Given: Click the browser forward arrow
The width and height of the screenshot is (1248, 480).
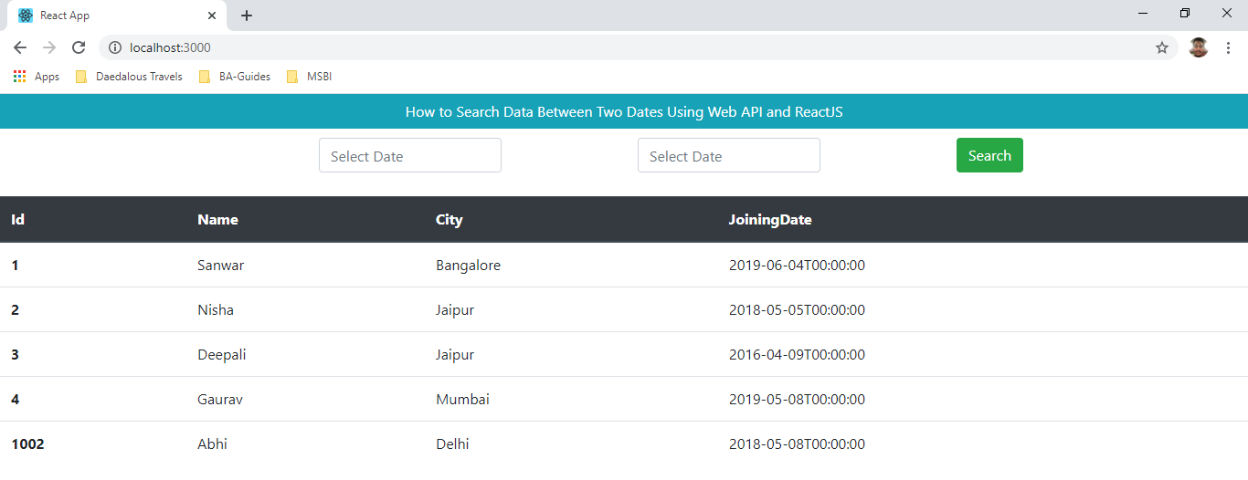Looking at the screenshot, I should point(49,47).
